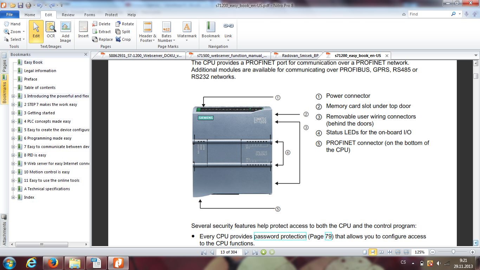Image resolution: width=480 pixels, height=270 pixels.
Task: Open 'Legal information' bookmark
Action: pos(40,71)
